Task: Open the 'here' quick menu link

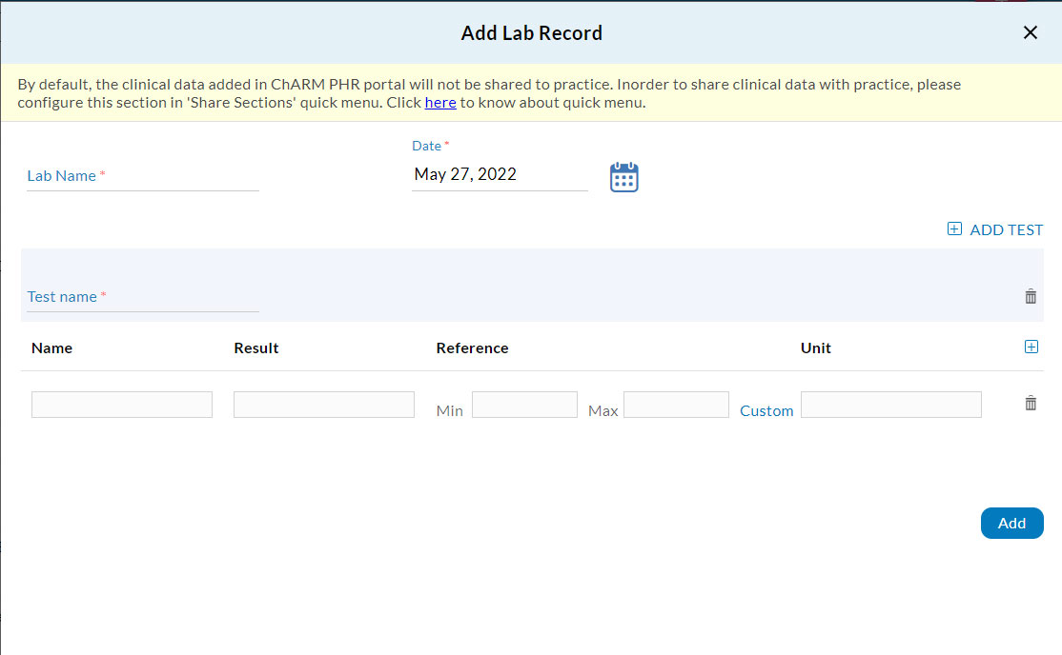Action: [439, 102]
